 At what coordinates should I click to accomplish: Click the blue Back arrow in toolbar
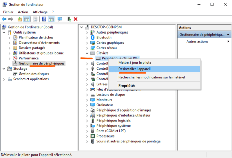click(4, 19)
